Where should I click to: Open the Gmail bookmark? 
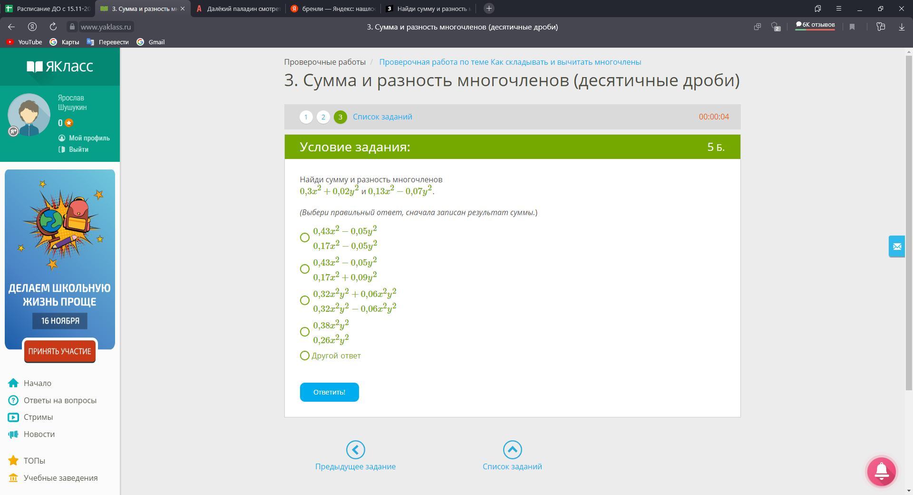[x=151, y=42]
